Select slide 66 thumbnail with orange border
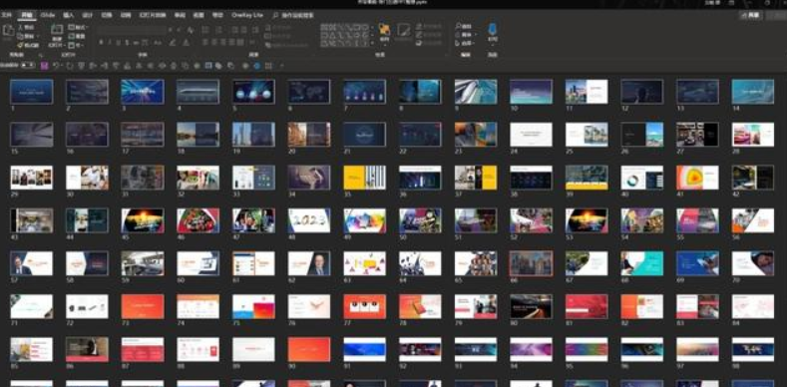Screen dimensions: 787x387 pyautogui.click(x=531, y=263)
